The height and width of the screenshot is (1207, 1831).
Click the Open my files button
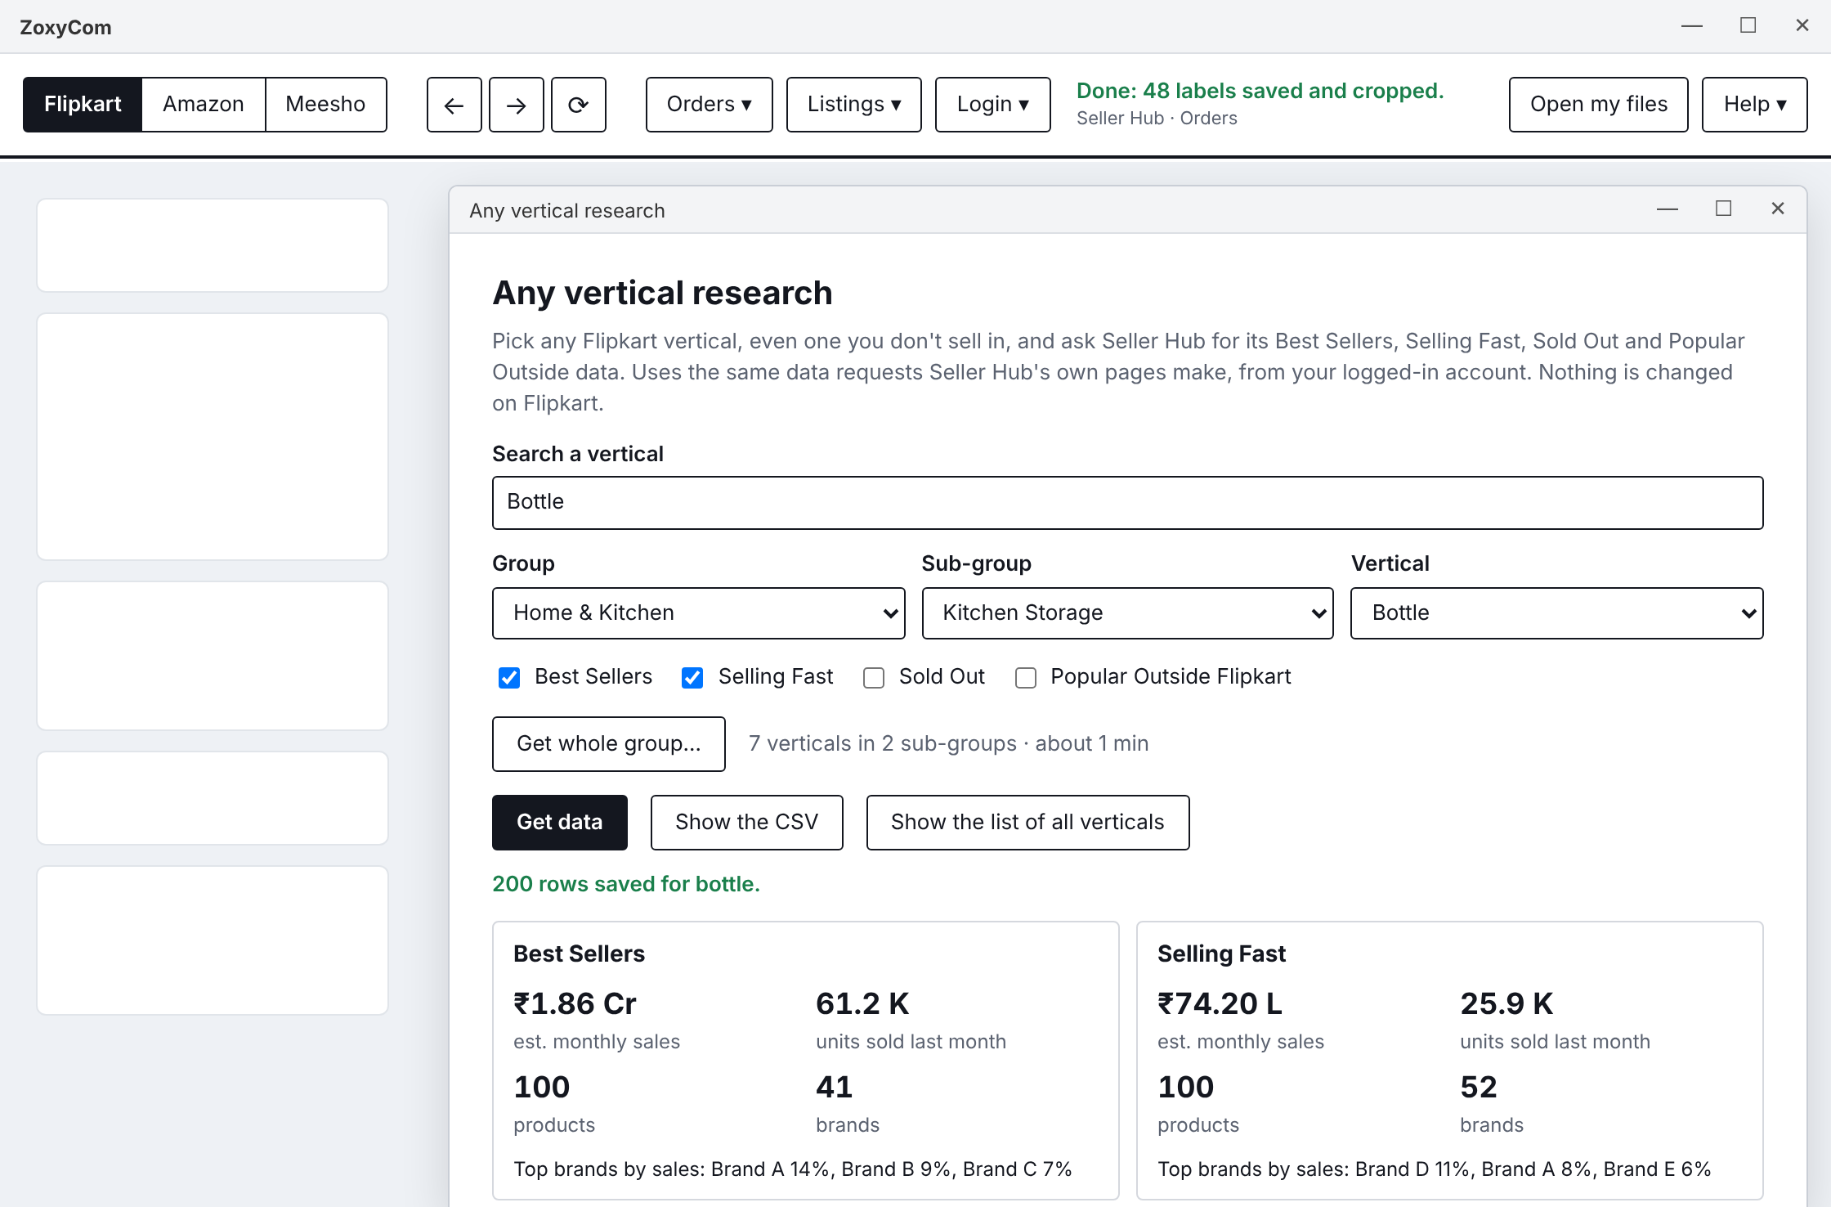pos(1598,105)
